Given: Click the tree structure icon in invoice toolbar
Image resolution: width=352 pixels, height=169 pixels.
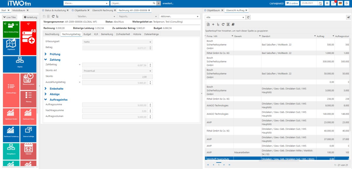Looking at the screenshot, I should pos(57,16).
